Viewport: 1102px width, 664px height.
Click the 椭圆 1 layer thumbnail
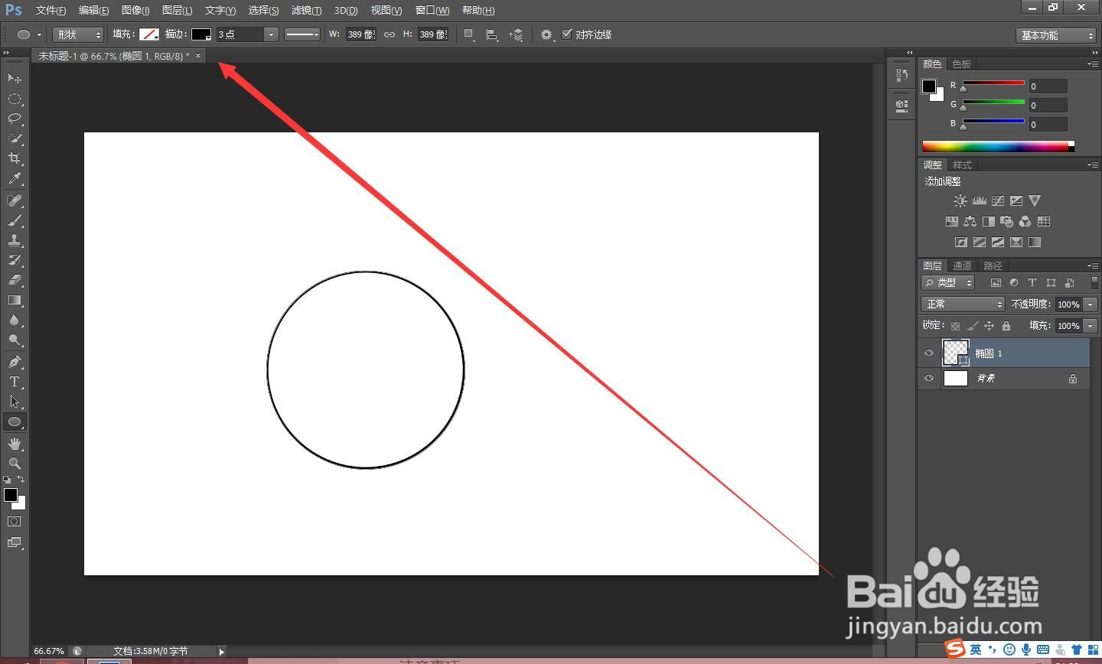(x=956, y=353)
